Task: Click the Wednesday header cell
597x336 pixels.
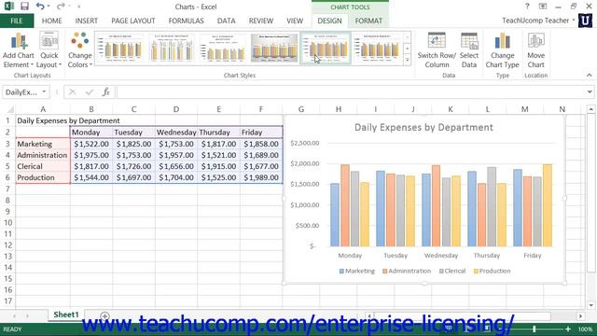Action: (176, 133)
